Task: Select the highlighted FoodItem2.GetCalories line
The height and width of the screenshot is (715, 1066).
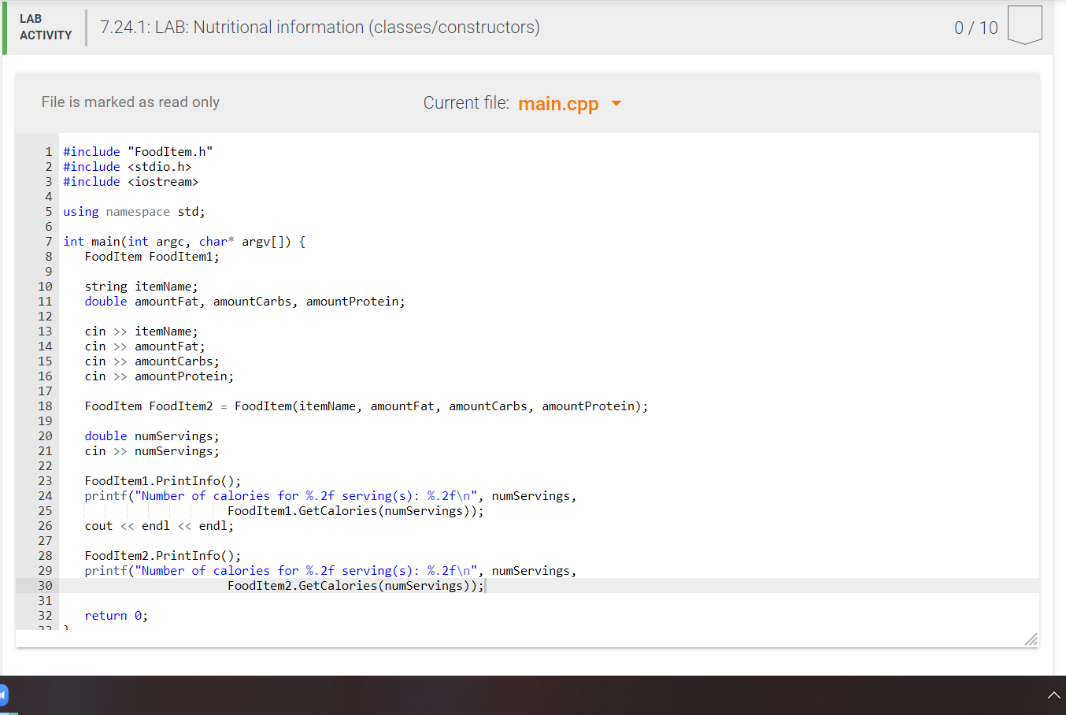Action: tap(356, 585)
